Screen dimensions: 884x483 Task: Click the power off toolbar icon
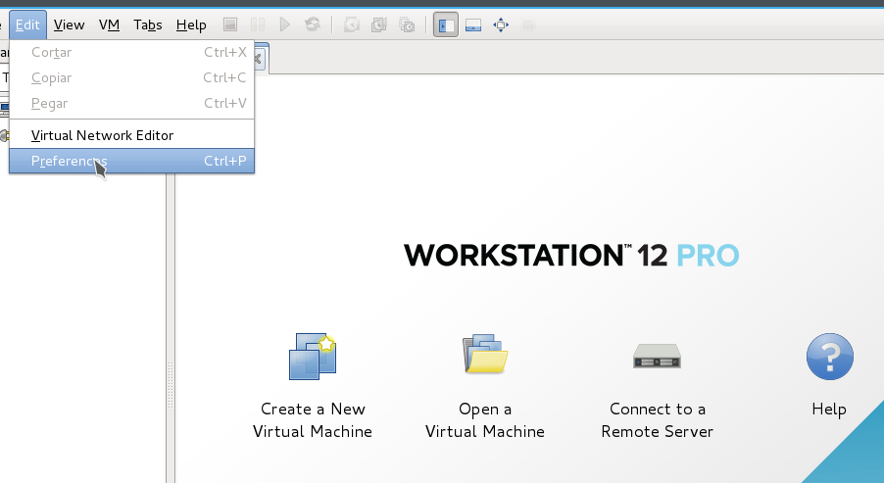(x=230, y=24)
